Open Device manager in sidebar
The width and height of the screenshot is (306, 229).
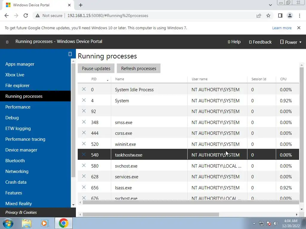pyautogui.click(x=21, y=150)
